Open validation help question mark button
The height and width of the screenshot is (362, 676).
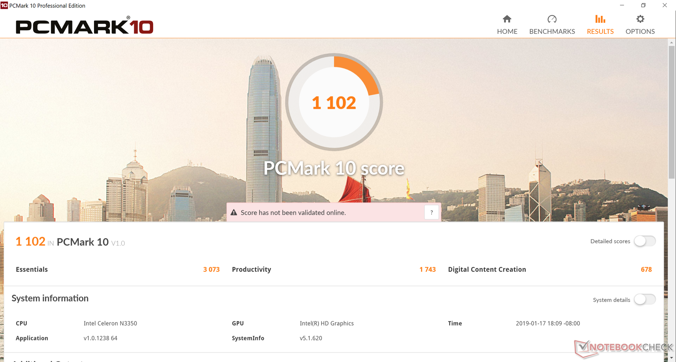coord(432,212)
